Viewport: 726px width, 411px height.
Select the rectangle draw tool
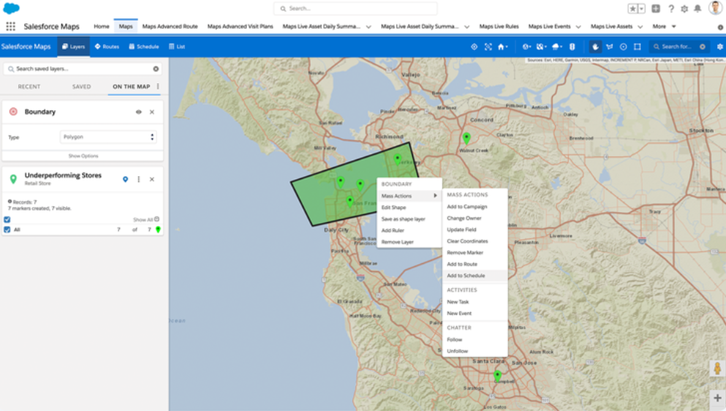click(638, 46)
